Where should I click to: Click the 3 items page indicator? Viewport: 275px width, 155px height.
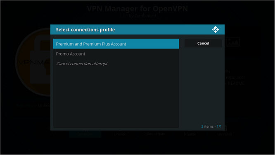[211, 126]
